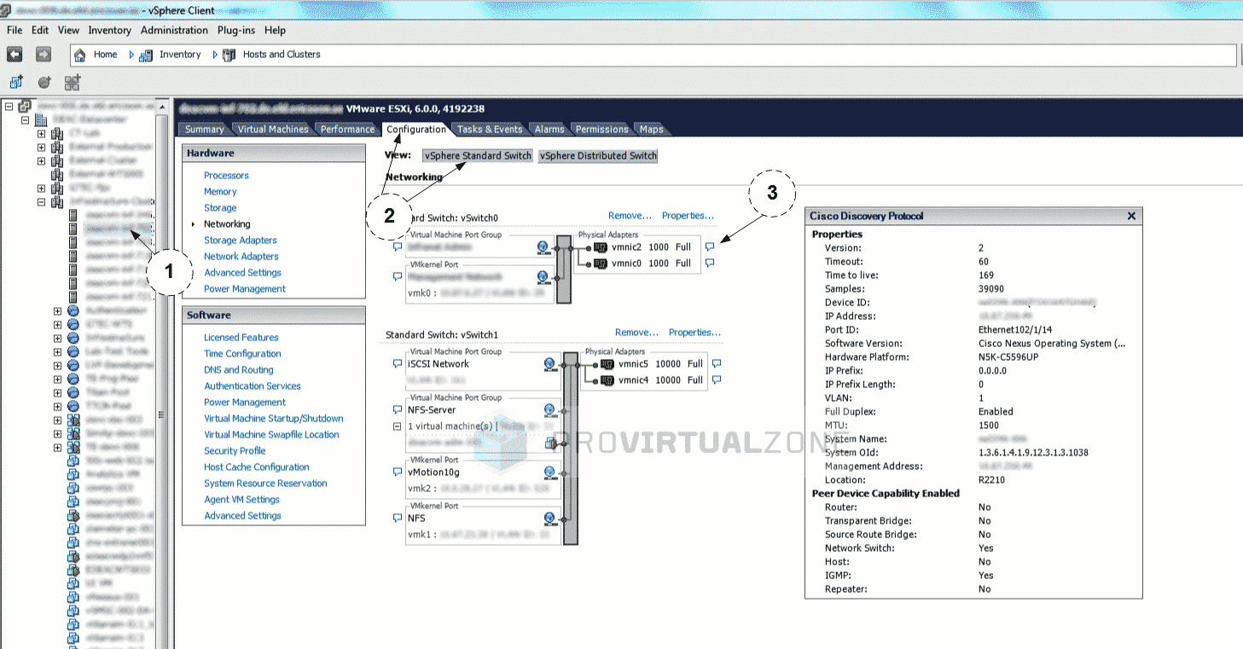Click the info bubble beside NFS VMkernel port
This screenshot has height=649, width=1243.
click(x=397, y=519)
